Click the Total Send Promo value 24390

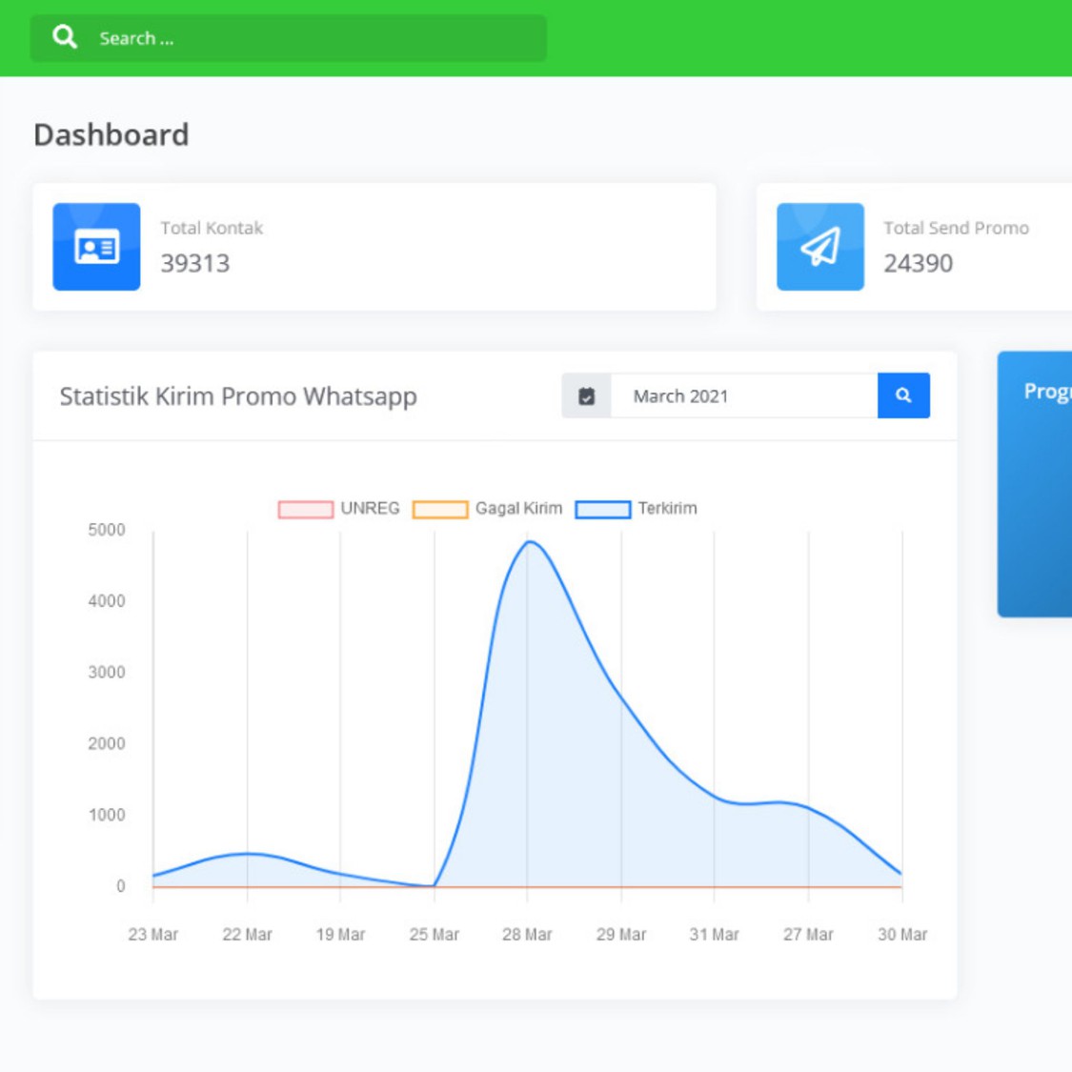tap(918, 264)
